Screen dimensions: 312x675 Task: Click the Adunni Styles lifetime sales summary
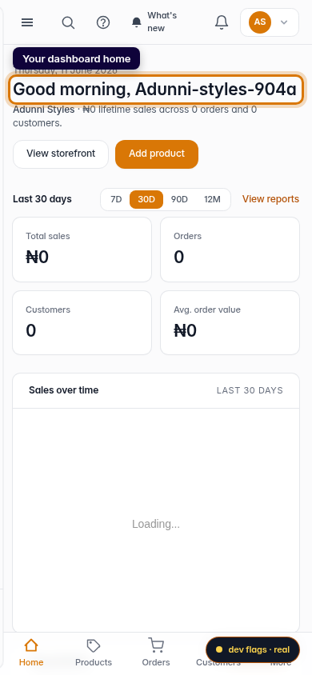pos(134,116)
